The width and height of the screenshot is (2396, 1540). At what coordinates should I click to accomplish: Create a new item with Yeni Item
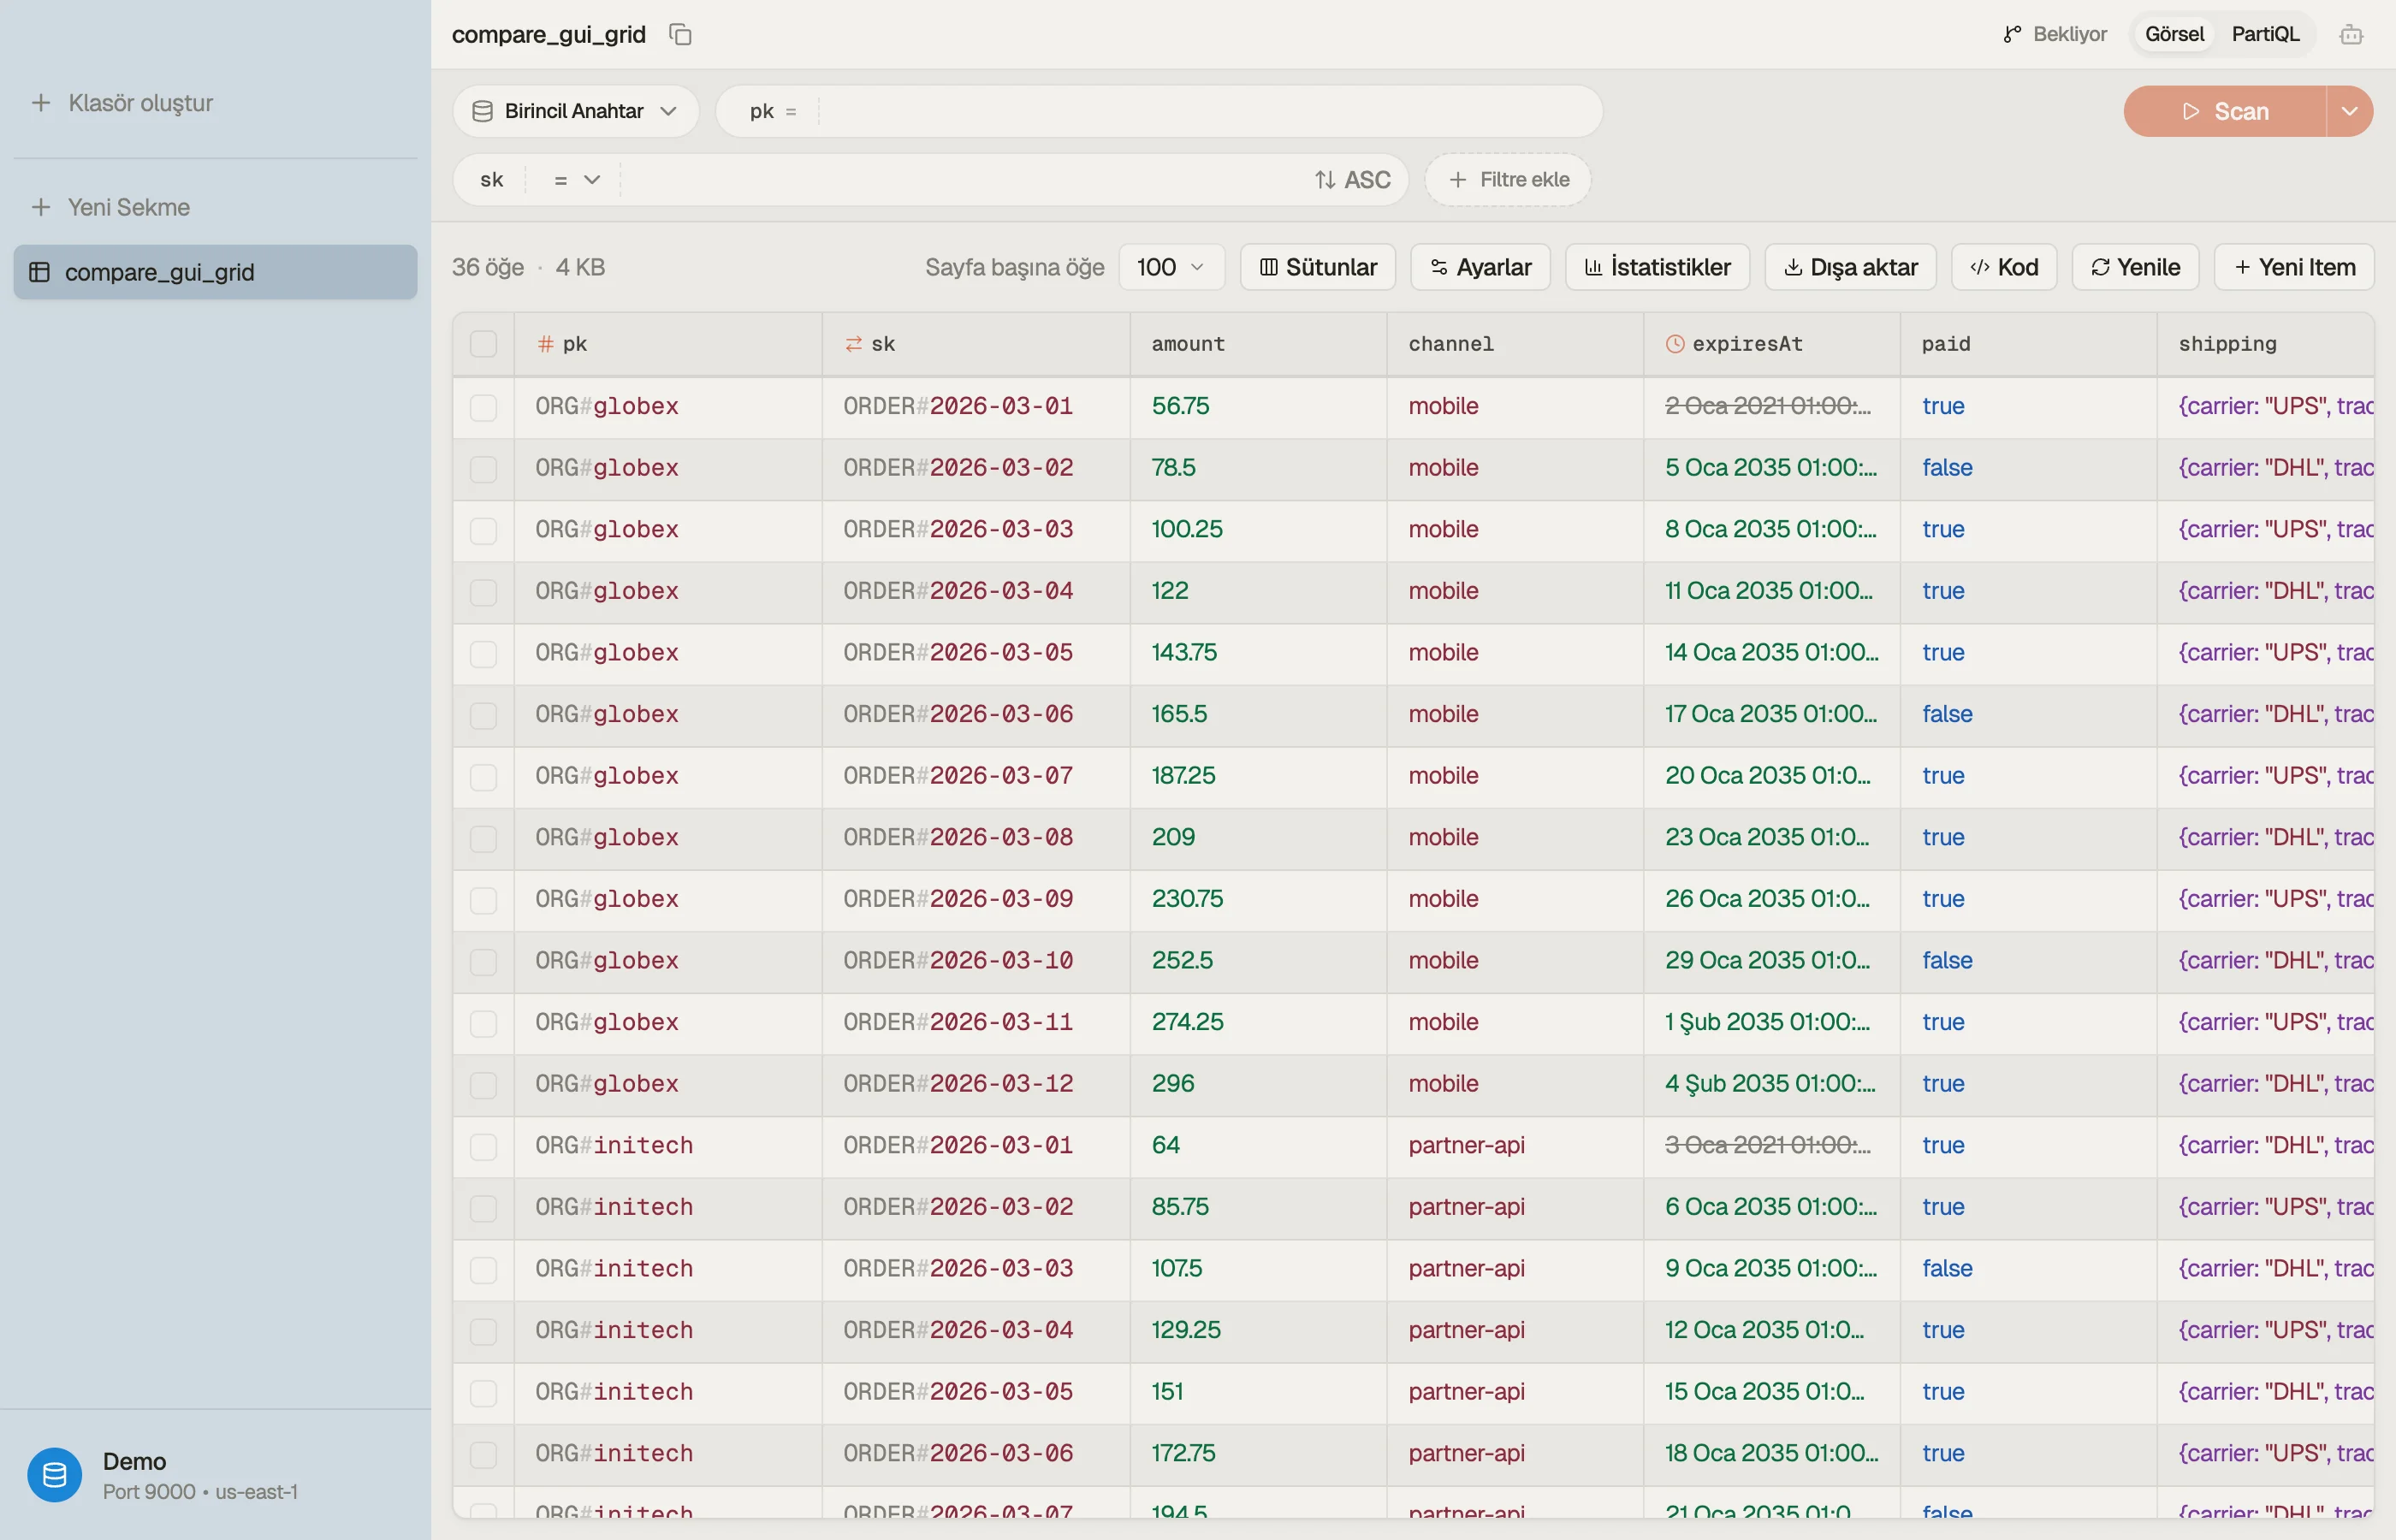[2294, 267]
